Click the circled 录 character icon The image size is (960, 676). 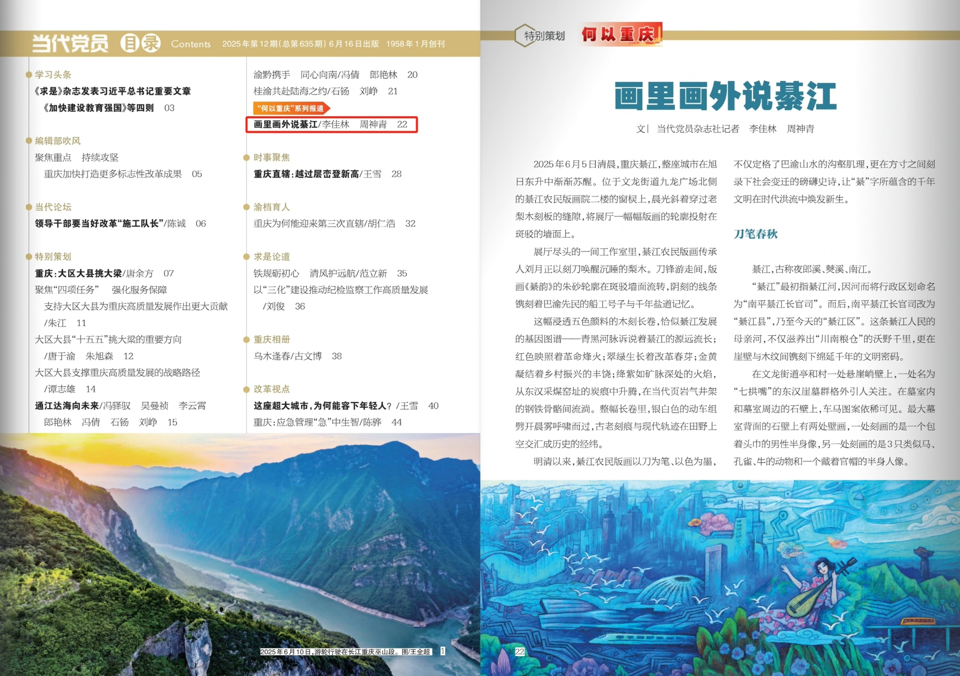coord(150,43)
